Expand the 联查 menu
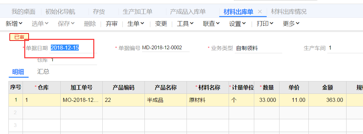 tap(211, 23)
